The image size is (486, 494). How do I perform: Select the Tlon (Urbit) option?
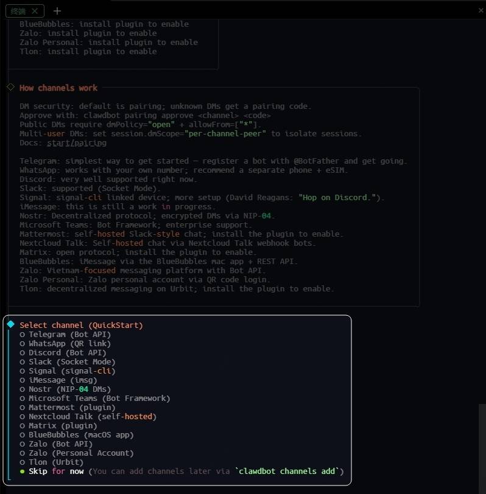[x=51, y=462]
